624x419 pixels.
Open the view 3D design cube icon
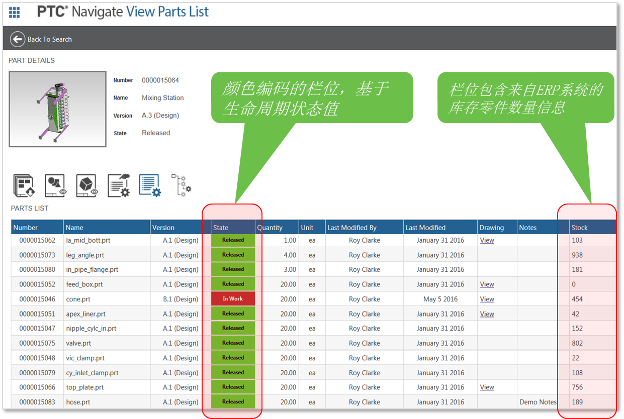pyautogui.click(x=86, y=185)
